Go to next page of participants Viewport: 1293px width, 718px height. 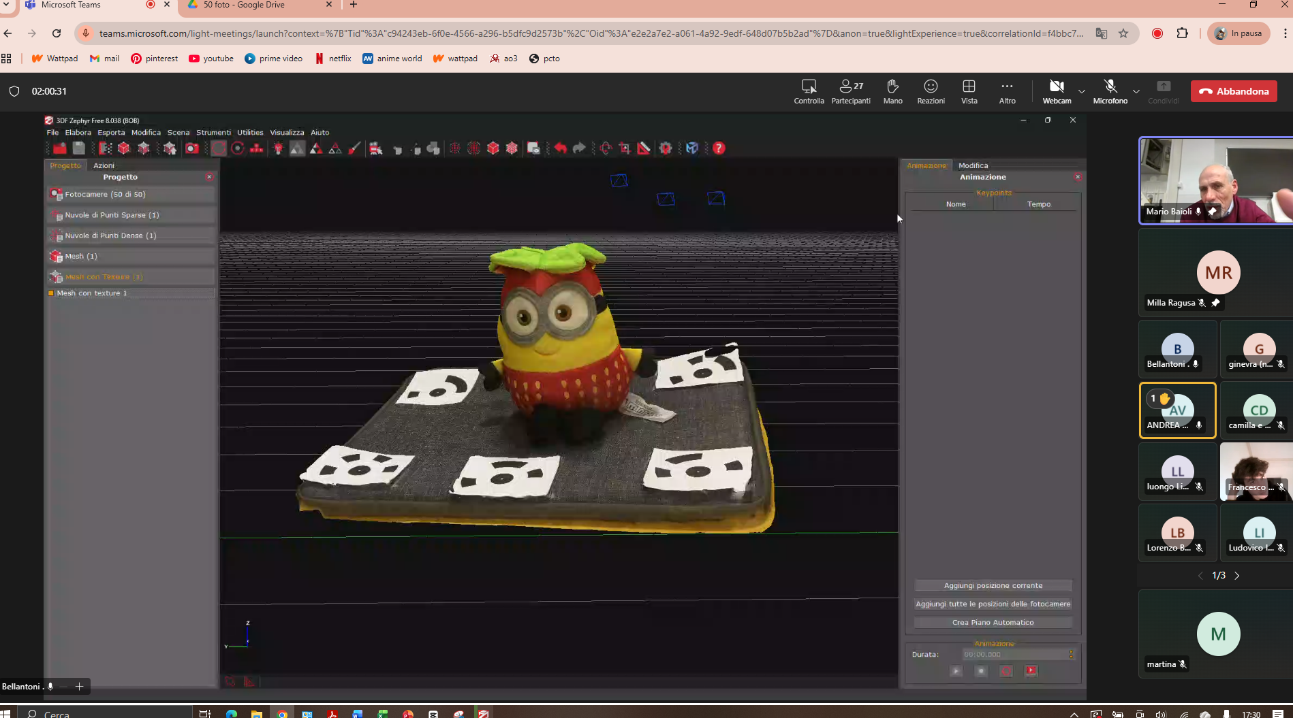[x=1237, y=576]
